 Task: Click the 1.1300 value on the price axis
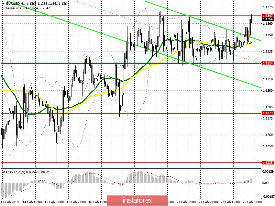(x=268, y=91)
